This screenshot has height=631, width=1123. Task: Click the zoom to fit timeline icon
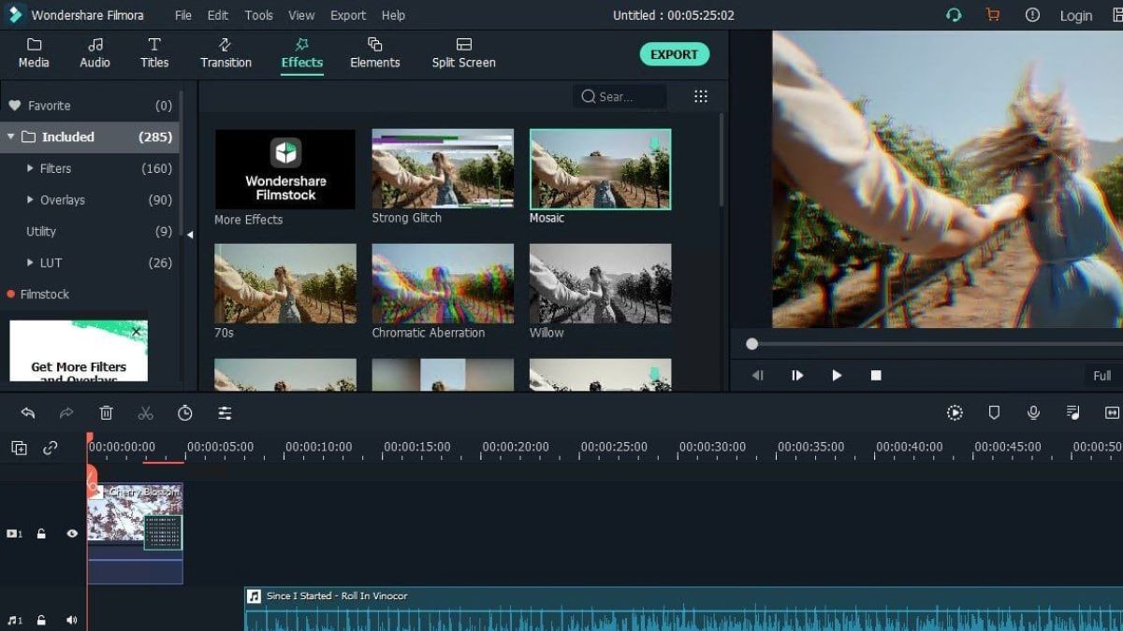coord(1112,413)
